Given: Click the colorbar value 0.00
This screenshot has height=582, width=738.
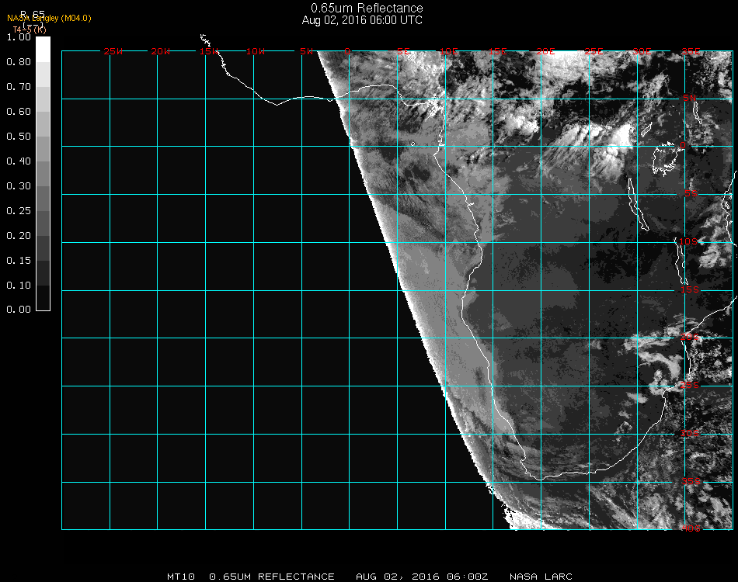Looking at the screenshot, I should point(19,310).
